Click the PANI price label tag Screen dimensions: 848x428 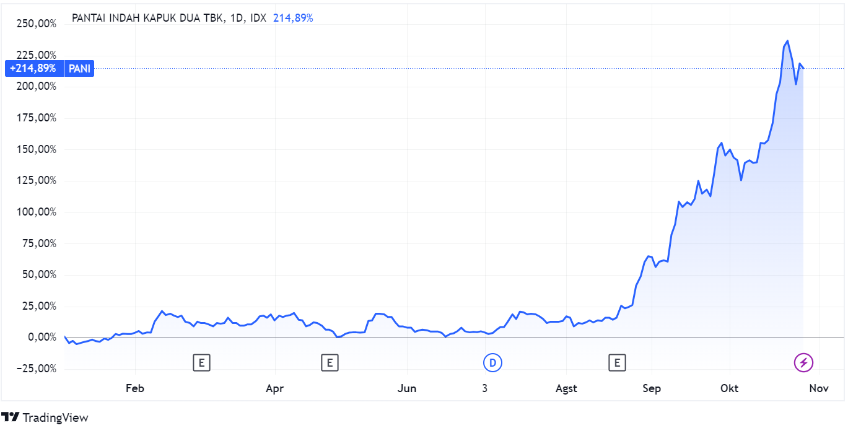pos(79,68)
